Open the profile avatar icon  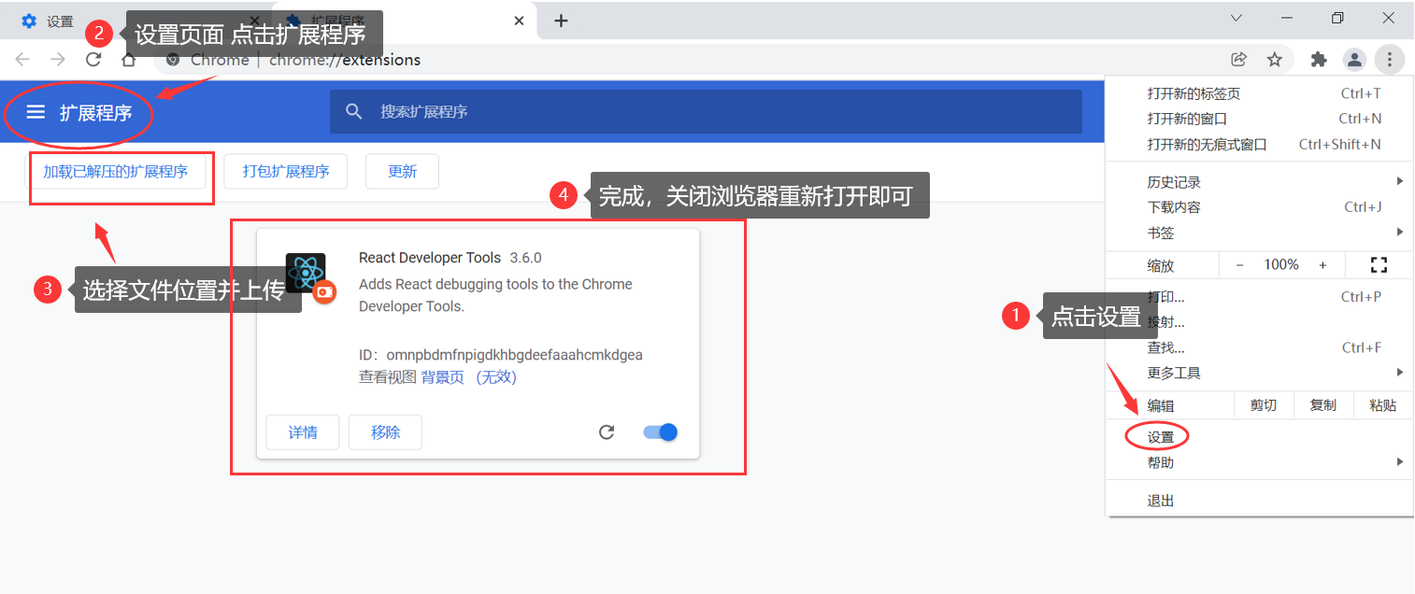pos(1354,60)
